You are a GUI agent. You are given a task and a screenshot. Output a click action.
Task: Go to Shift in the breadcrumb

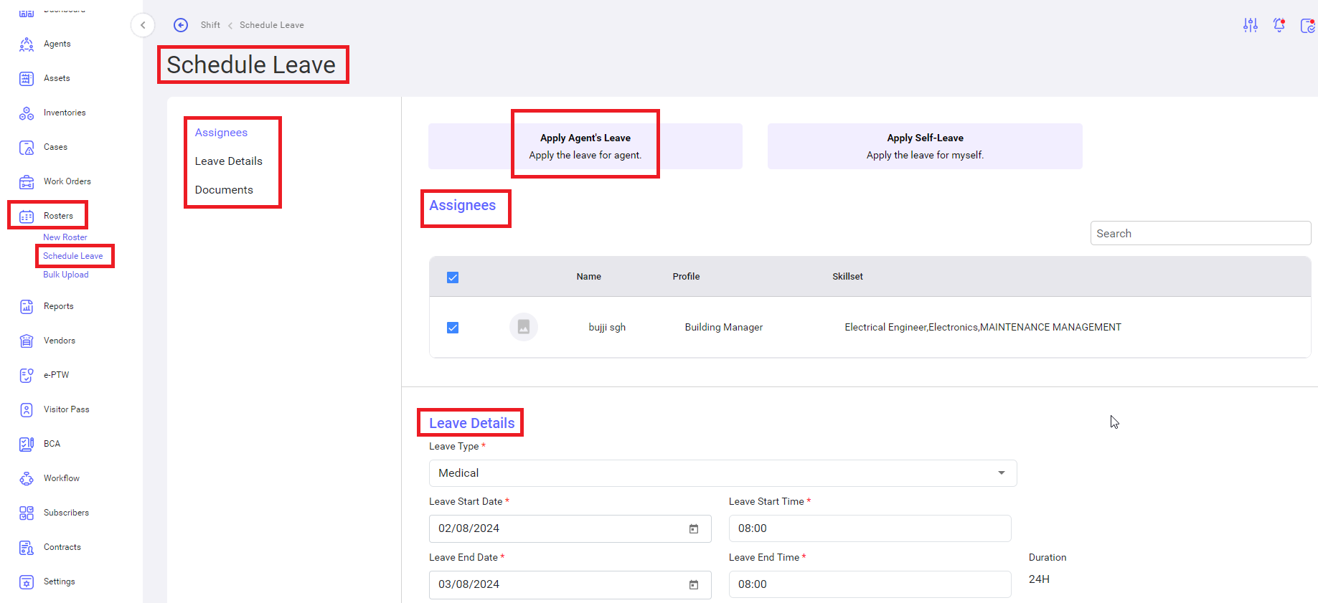point(210,25)
